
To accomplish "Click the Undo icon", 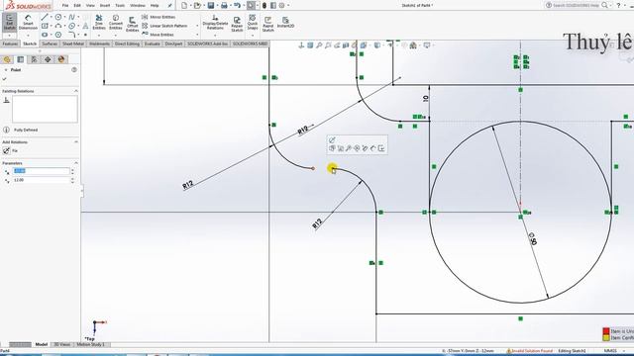I will [237, 5].
